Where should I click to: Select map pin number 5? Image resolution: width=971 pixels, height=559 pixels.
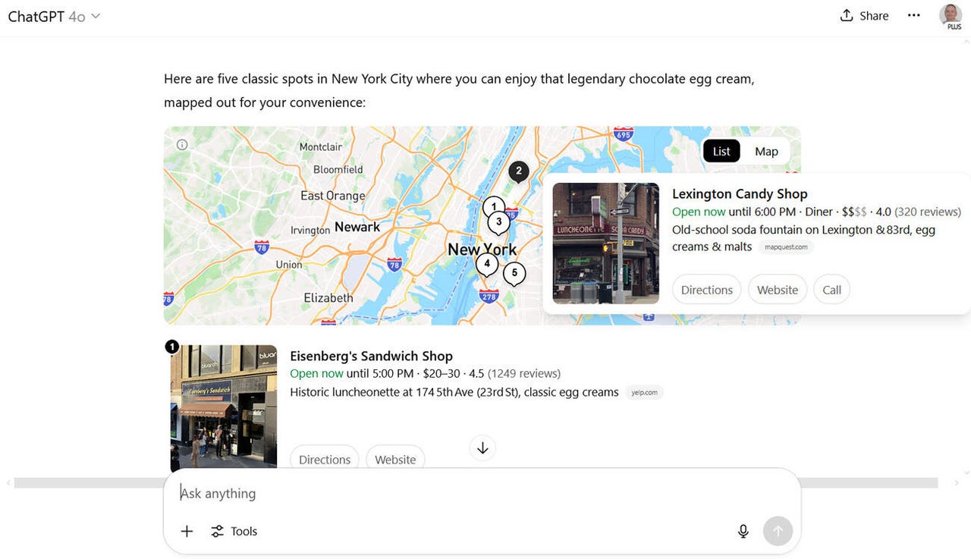(514, 273)
